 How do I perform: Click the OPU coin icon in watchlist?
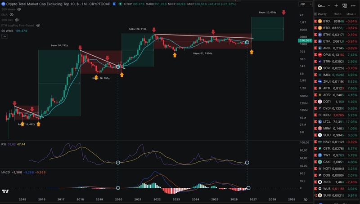point(320,55)
